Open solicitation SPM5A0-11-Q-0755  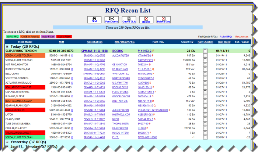(x=94, y=55)
